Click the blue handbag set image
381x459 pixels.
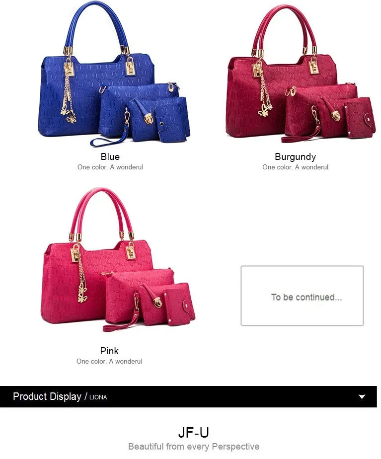114,74
